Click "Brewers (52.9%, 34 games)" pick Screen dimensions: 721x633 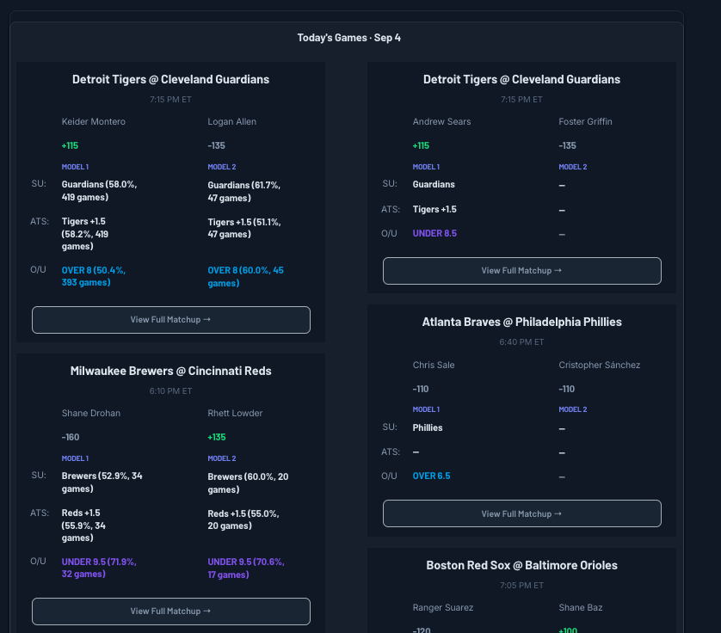click(102, 482)
